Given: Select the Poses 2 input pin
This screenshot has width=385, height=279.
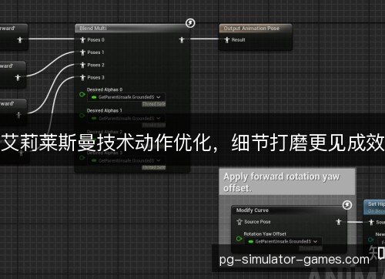Looking at the screenshot, I should point(82,65).
